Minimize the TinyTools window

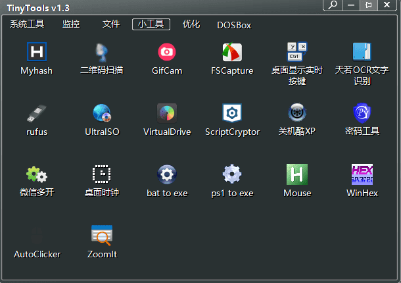click(351, 5)
